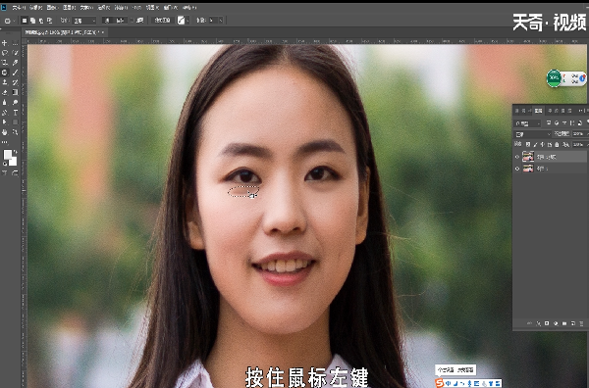Click Add to Selection mode icon

point(32,21)
